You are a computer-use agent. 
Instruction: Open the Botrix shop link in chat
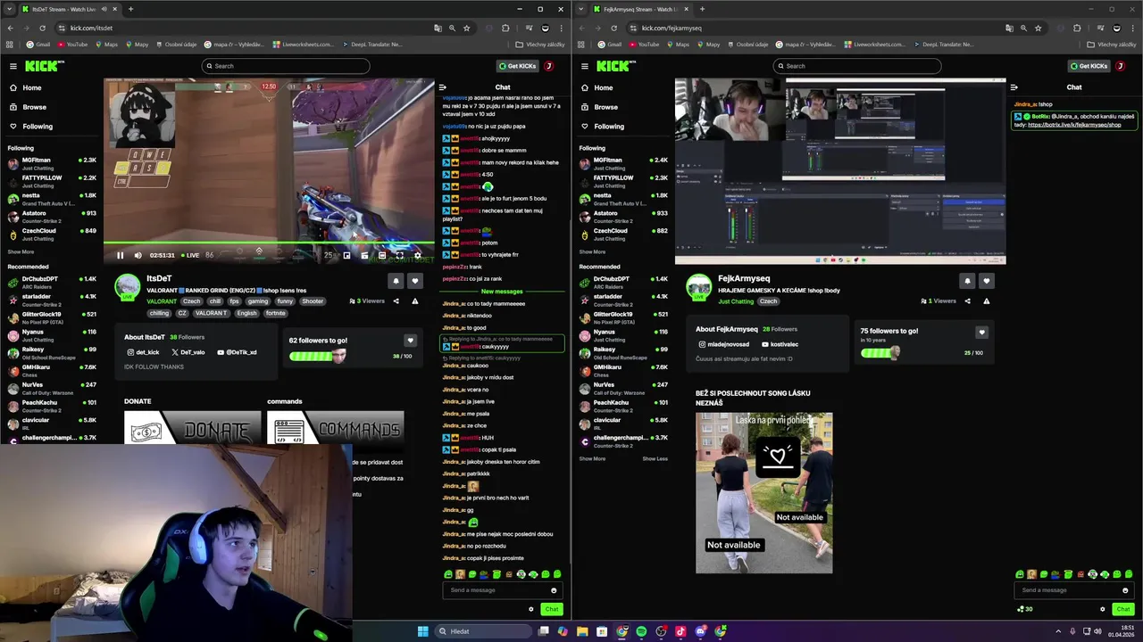pos(1074,125)
